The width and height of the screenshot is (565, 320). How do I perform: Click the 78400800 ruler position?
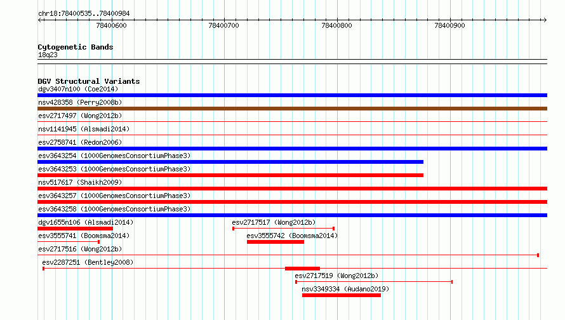pos(336,25)
